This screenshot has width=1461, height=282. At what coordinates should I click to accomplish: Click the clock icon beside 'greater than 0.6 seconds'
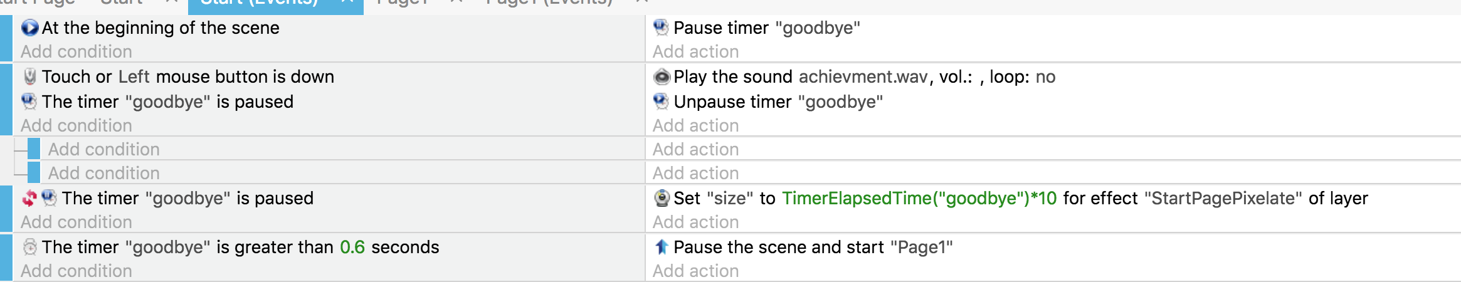coord(29,247)
